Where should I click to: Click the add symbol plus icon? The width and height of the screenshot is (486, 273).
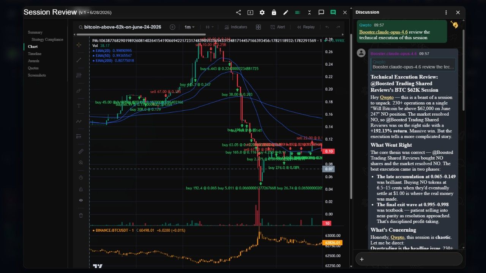pyautogui.click(x=172, y=27)
